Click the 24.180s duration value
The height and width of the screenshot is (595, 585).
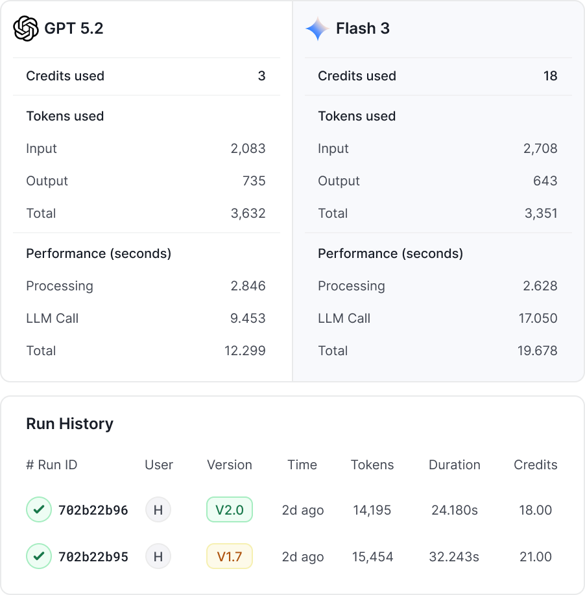point(455,510)
